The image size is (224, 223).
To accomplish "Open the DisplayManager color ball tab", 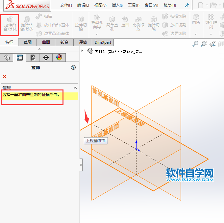I will coord(59,58).
